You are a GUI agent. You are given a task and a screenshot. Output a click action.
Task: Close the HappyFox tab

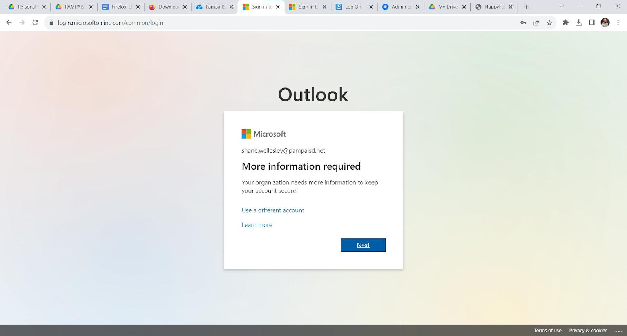click(x=511, y=7)
